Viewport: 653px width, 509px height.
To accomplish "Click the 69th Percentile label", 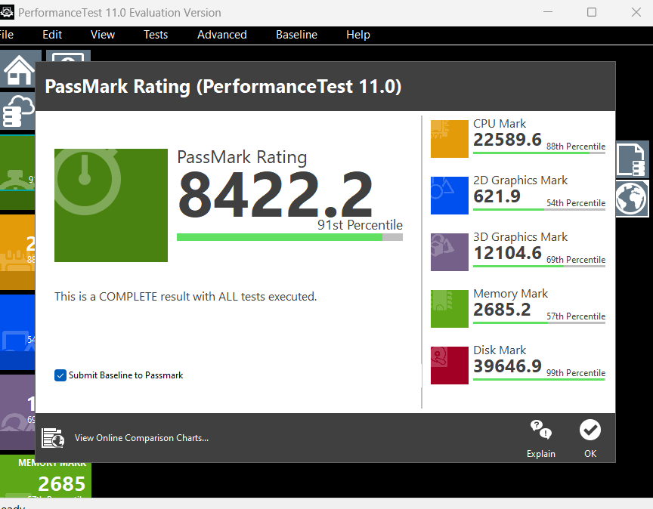I will 576,260.
